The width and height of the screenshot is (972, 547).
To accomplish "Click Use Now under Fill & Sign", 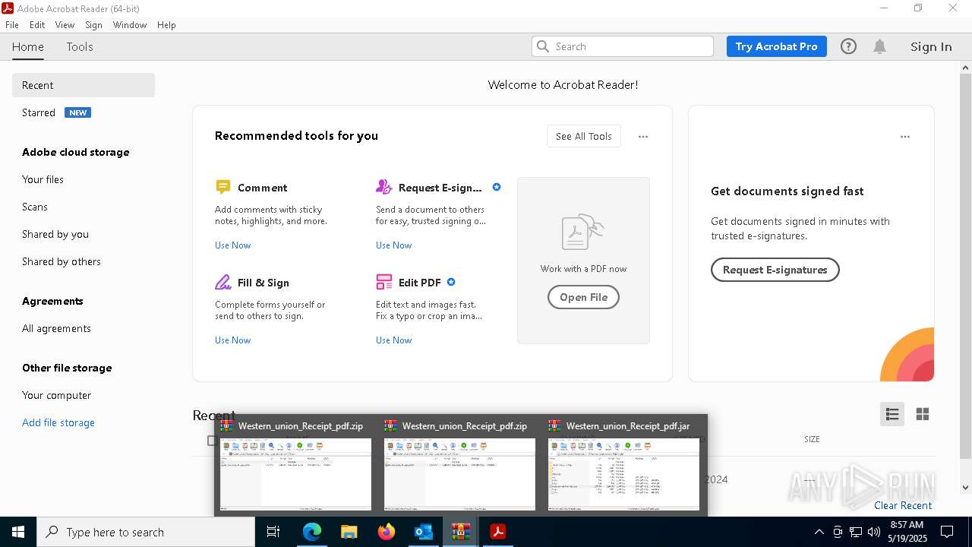I will pos(232,340).
